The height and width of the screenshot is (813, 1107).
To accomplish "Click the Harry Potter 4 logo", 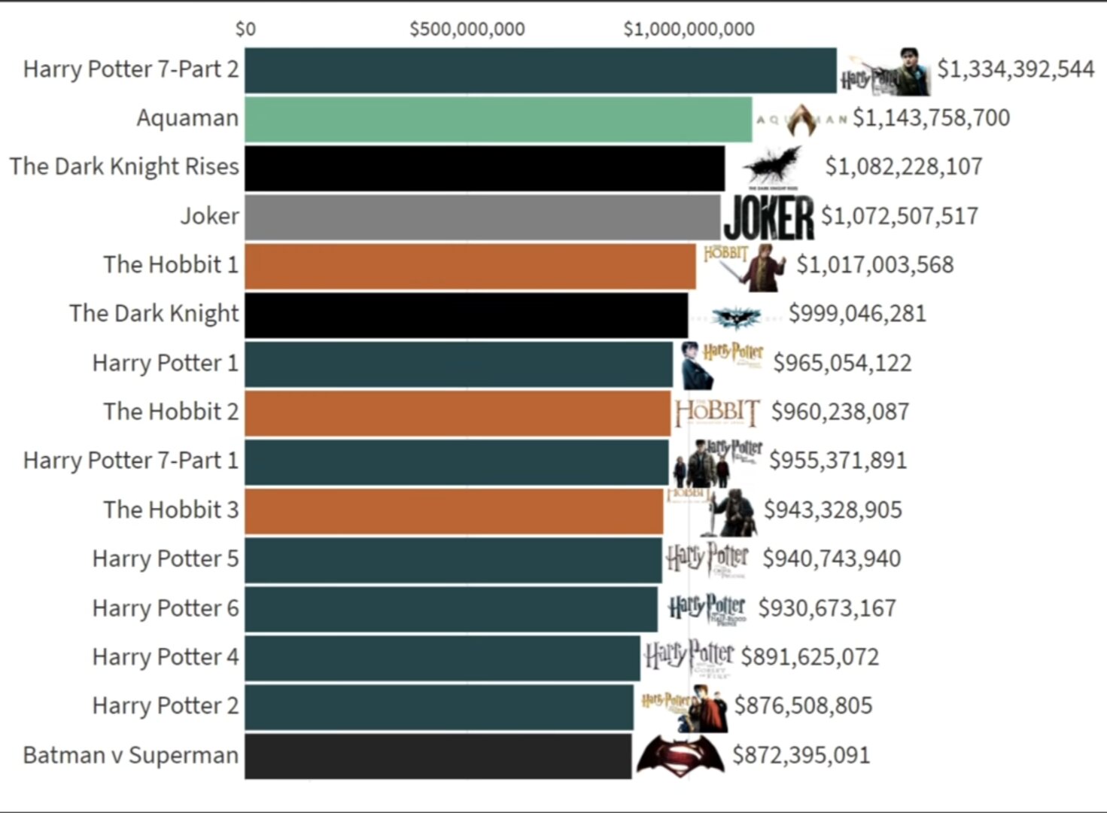I will [689, 657].
